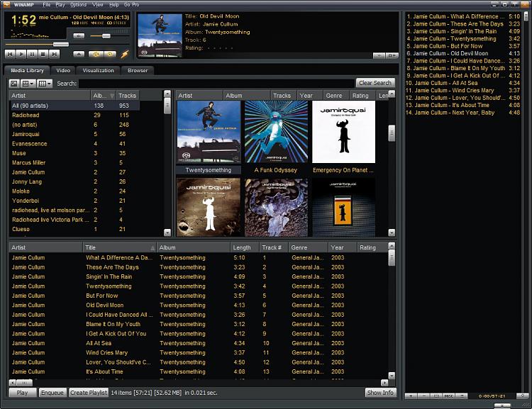Click the library view toggle icon left of Search
This screenshot has height=409, width=532.
[14, 84]
